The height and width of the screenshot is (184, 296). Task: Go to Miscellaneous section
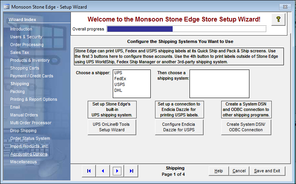(23, 162)
